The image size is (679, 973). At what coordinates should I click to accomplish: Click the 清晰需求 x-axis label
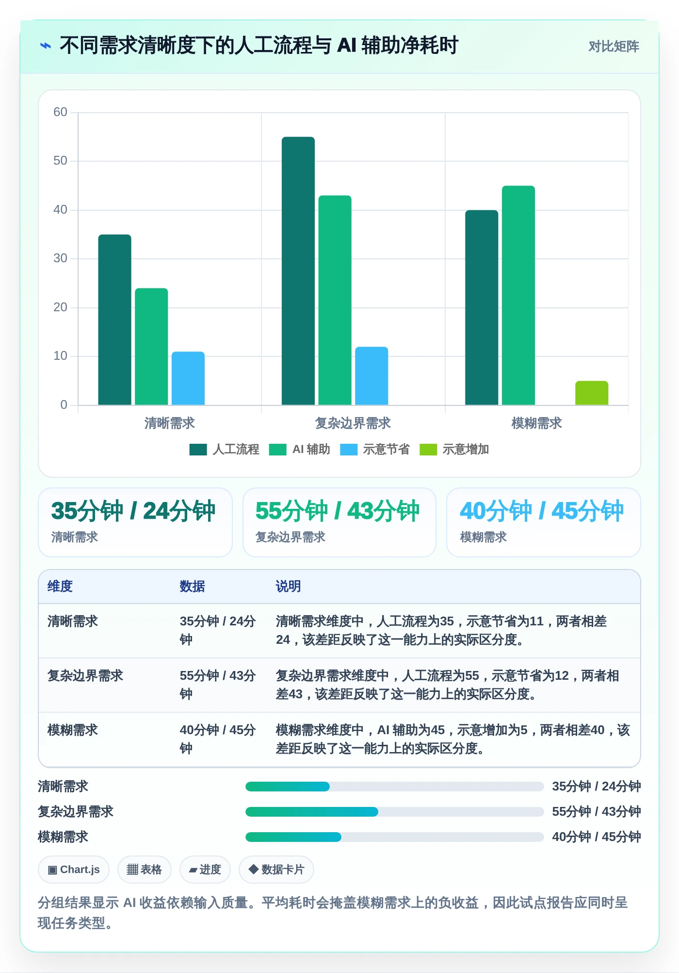click(170, 423)
